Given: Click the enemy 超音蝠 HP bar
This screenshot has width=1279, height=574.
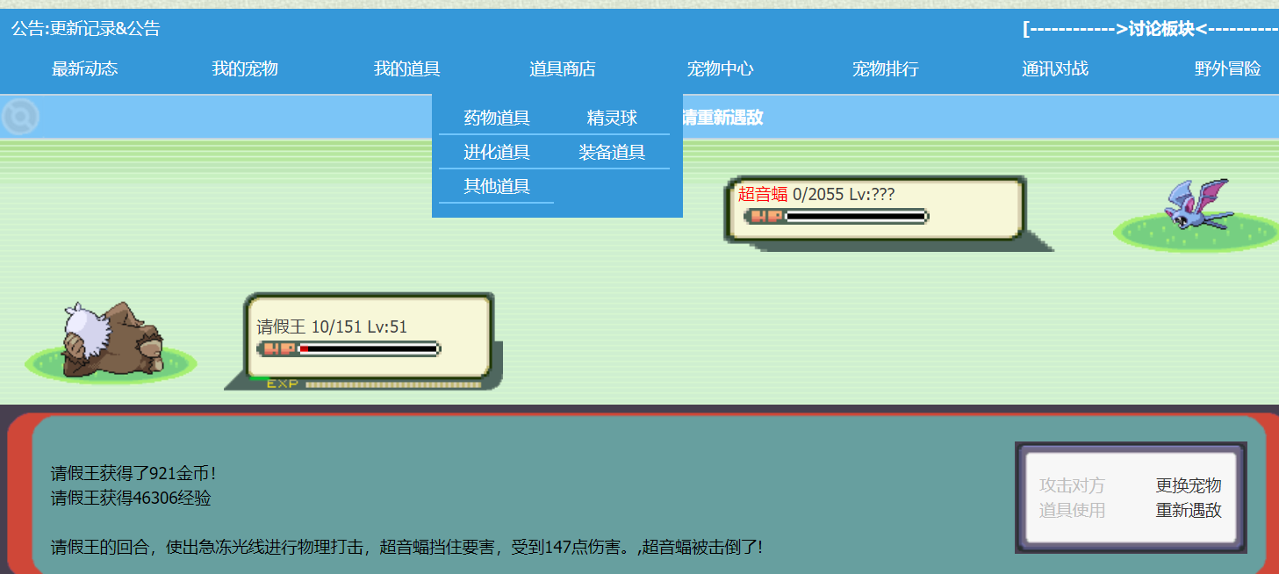Looking at the screenshot, I should point(836,216).
